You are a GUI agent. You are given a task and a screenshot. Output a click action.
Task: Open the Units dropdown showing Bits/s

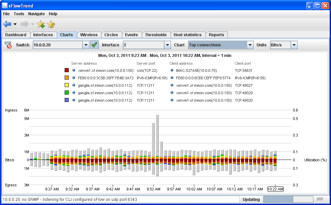pyautogui.click(x=294, y=45)
